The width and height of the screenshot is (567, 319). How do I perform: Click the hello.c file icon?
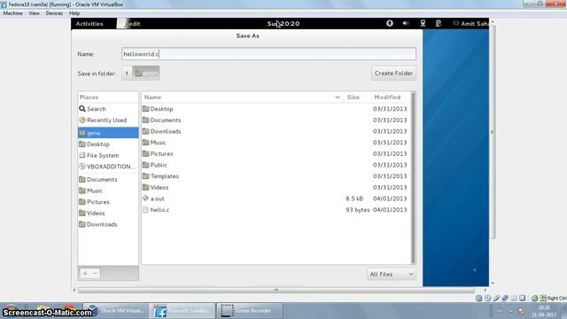click(x=145, y=210)
